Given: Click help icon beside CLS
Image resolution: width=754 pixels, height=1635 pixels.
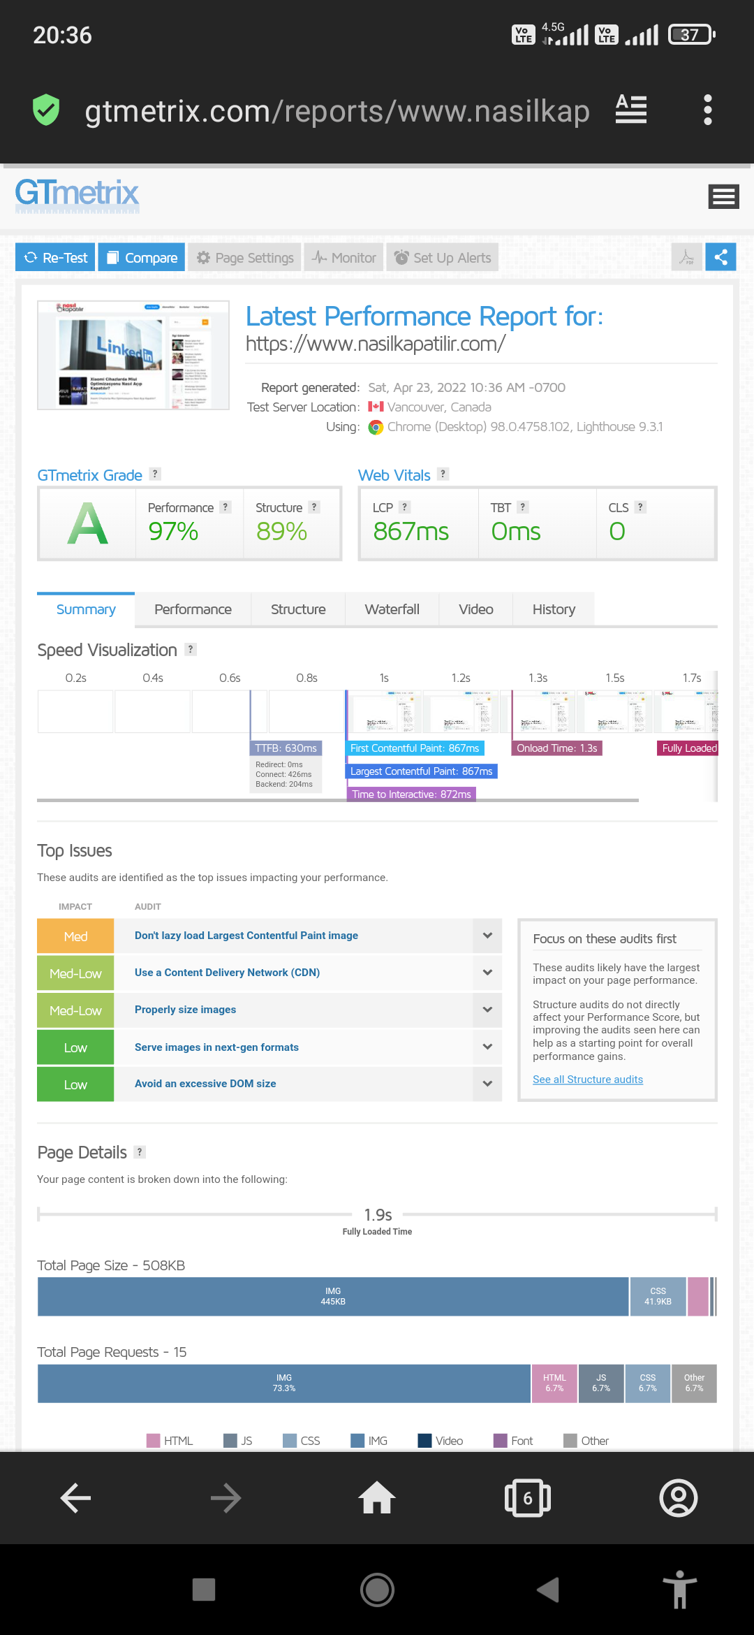Looking at the screenshot, I should [640, 507].
